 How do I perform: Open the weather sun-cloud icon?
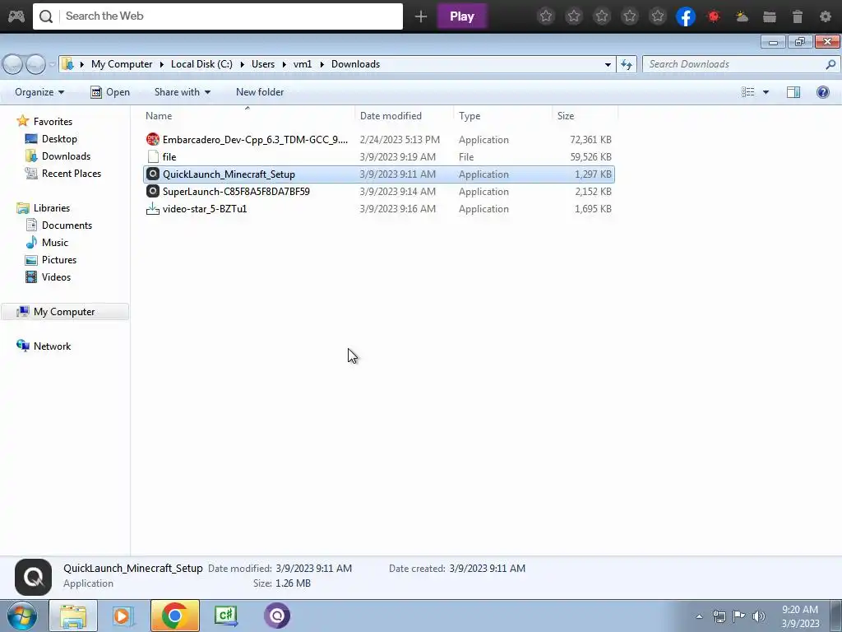742,16
